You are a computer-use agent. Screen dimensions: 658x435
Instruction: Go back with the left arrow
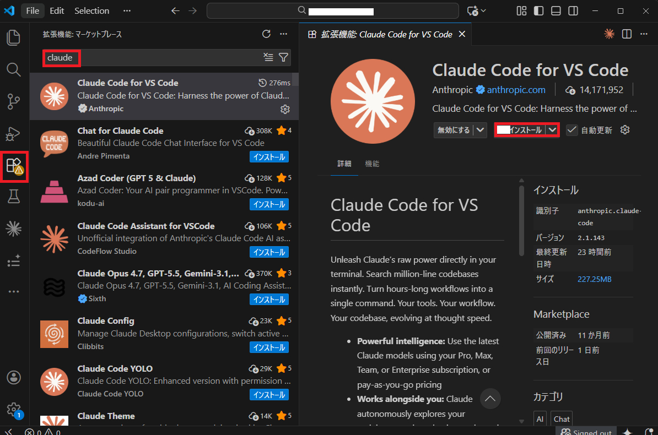175,11
